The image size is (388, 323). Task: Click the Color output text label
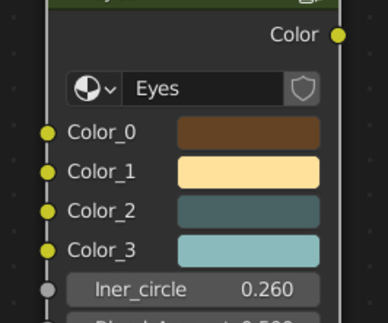294,35
